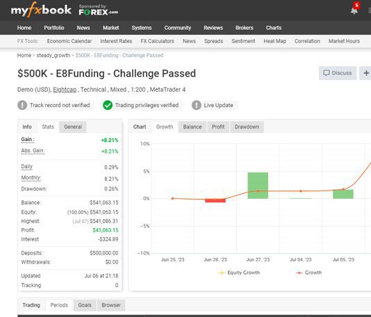Select the Growth chart tab
Screen dimensions: 371x317
[x=165, y=127]
